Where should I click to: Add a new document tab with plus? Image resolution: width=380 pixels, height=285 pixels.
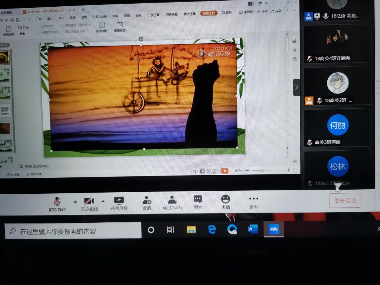point(83,9)
